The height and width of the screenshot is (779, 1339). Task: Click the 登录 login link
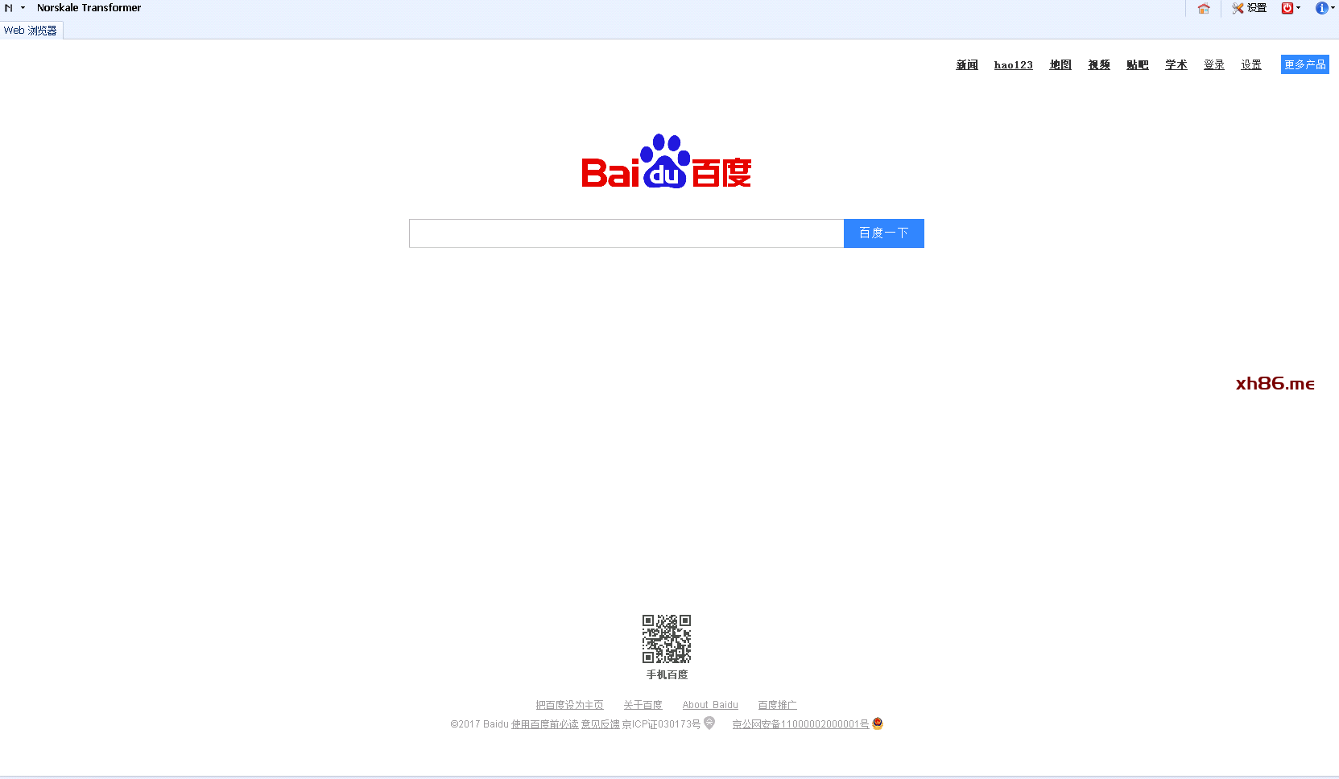click(x=1213, y=65)
